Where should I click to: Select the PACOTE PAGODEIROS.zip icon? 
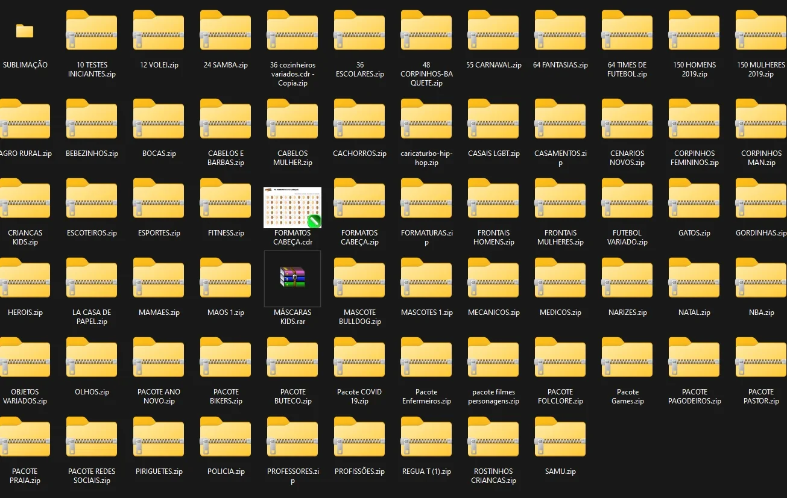[694, 357]
